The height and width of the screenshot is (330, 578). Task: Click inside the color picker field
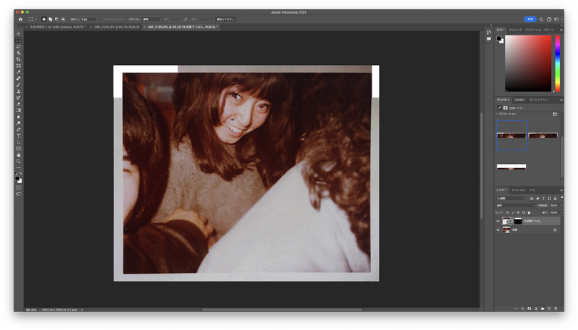(528, 63)
